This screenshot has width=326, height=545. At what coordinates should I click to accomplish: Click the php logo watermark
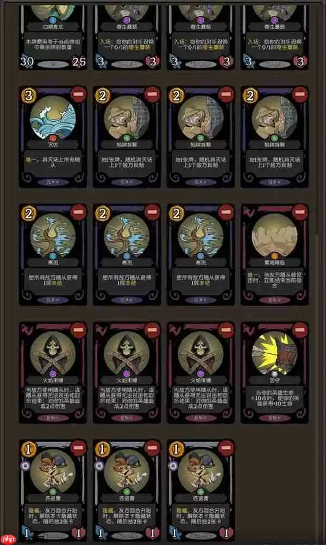tap(8, 539)
